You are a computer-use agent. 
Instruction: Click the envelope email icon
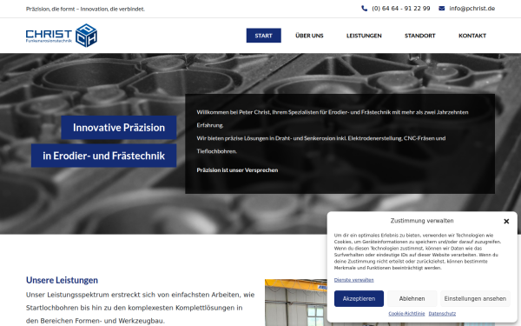(442, 9)
